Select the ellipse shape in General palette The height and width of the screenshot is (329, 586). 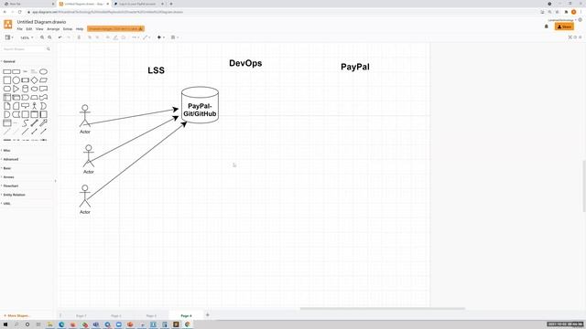[x=43, y=71]
